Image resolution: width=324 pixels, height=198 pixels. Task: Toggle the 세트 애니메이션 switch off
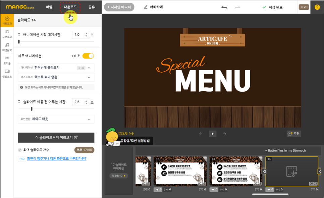click(88, 56)
